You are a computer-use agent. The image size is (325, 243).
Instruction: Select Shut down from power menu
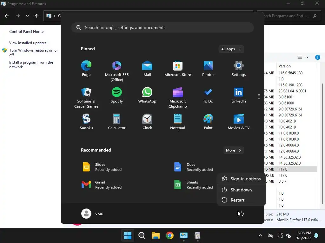(x=241, y=190)
